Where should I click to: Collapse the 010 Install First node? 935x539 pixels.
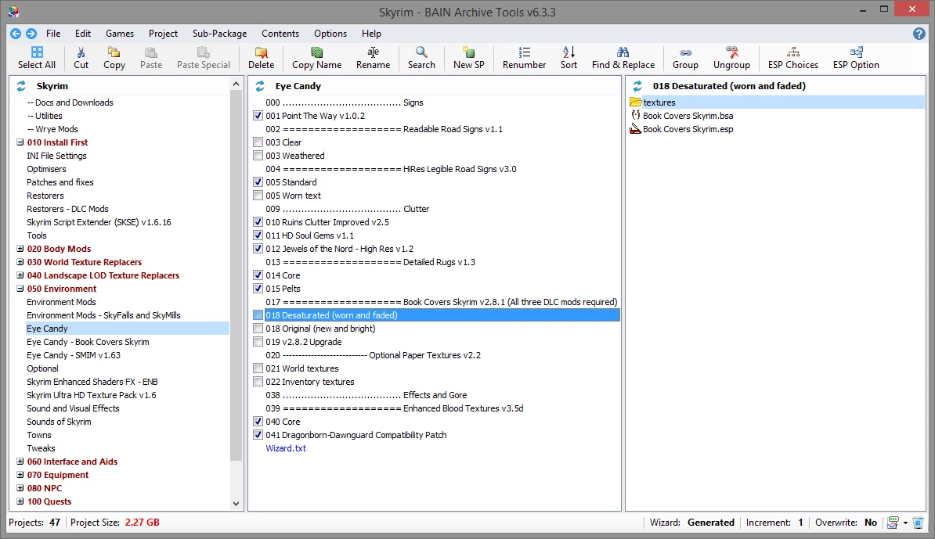coord(20,142)
